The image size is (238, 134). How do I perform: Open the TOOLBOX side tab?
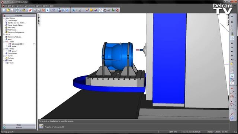[39, 20]
